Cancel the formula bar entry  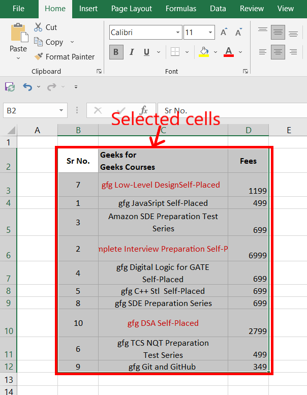[98, 110]
